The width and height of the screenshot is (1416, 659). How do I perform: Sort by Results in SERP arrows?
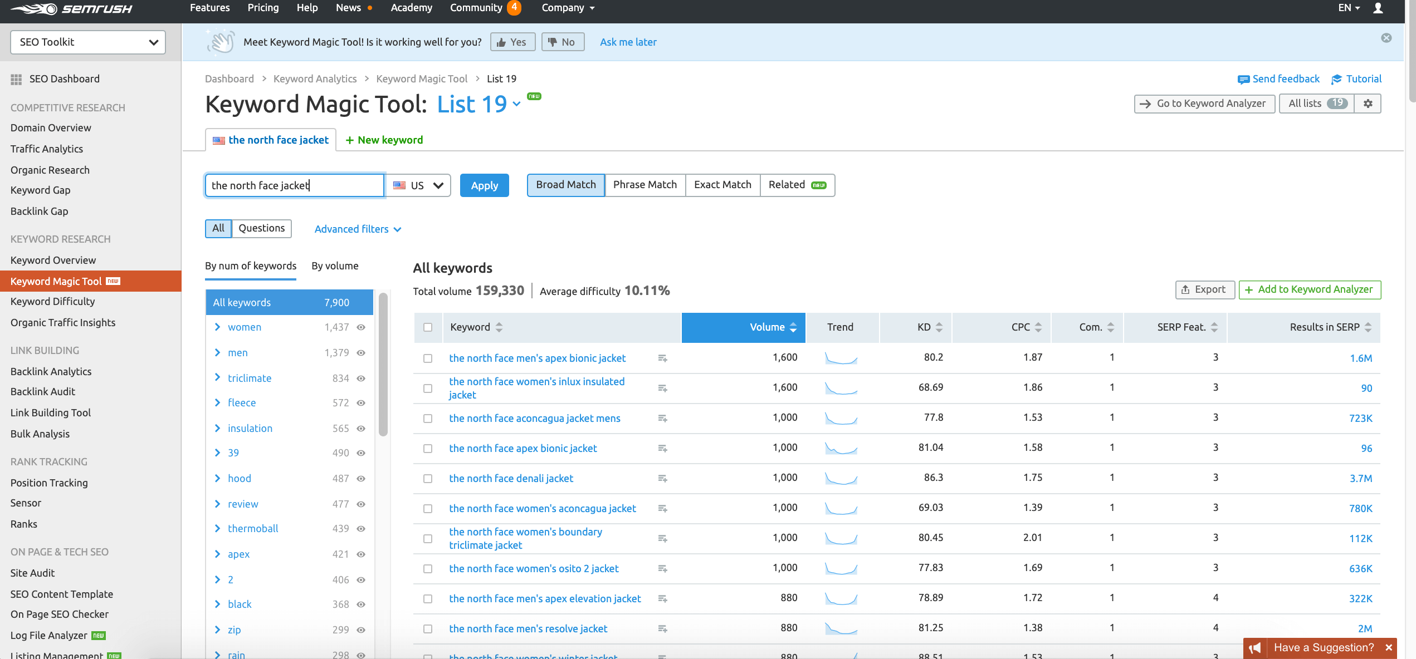coord(1368,327)
